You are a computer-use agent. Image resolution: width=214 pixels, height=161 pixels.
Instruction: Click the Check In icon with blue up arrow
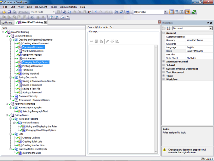51,17
